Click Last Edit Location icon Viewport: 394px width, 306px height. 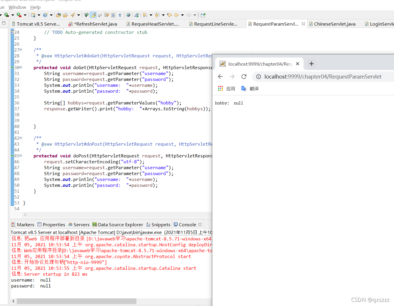169,15
